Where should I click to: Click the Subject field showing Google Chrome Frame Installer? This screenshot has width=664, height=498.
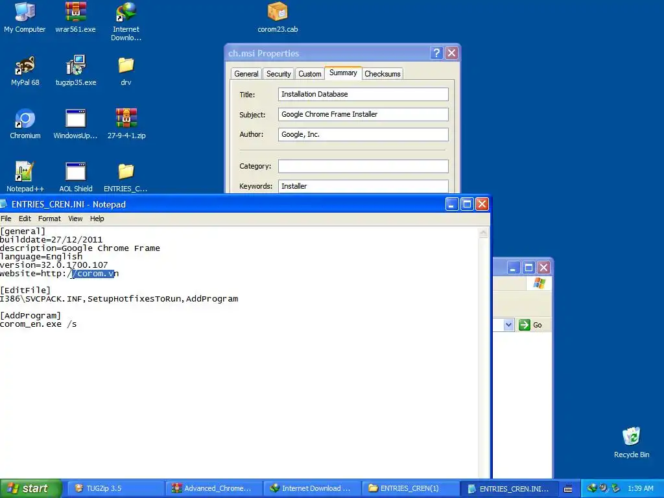[363, 114]
